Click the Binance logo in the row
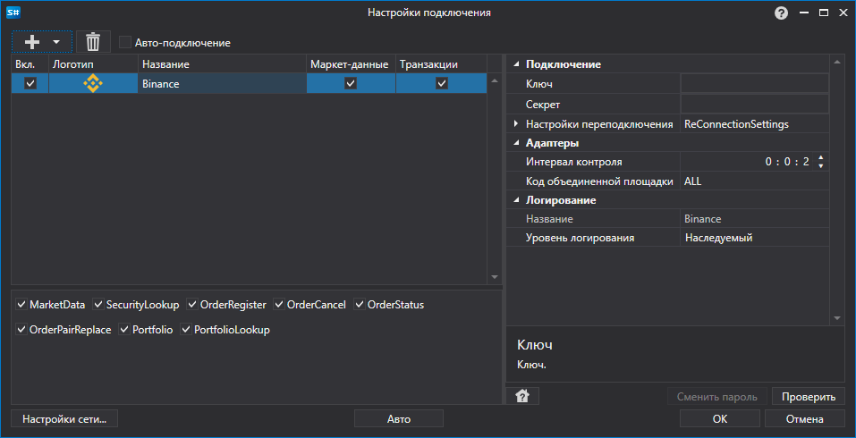 (x=93, y=83)
